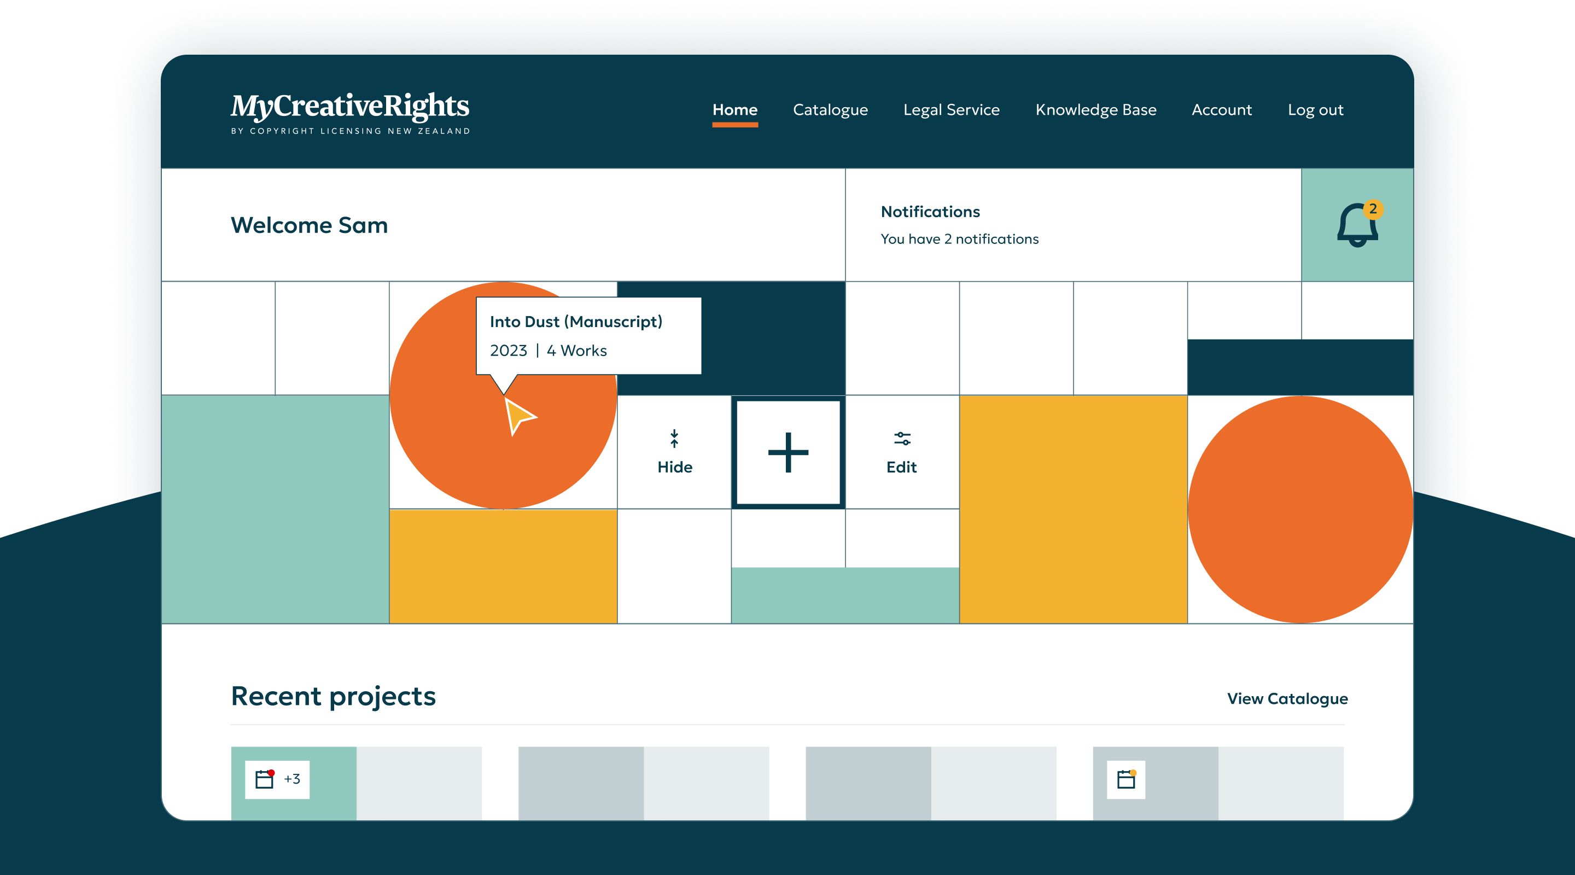Click the Into Dust (Manuscript) tooltip
The width and height of the screenshot is (1575, 875).
click(587, 335)
